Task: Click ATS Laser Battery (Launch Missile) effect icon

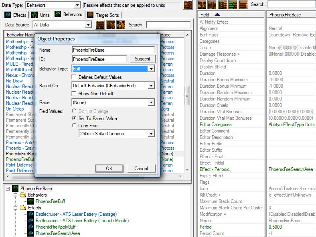Action: click(x=30, y=221)
